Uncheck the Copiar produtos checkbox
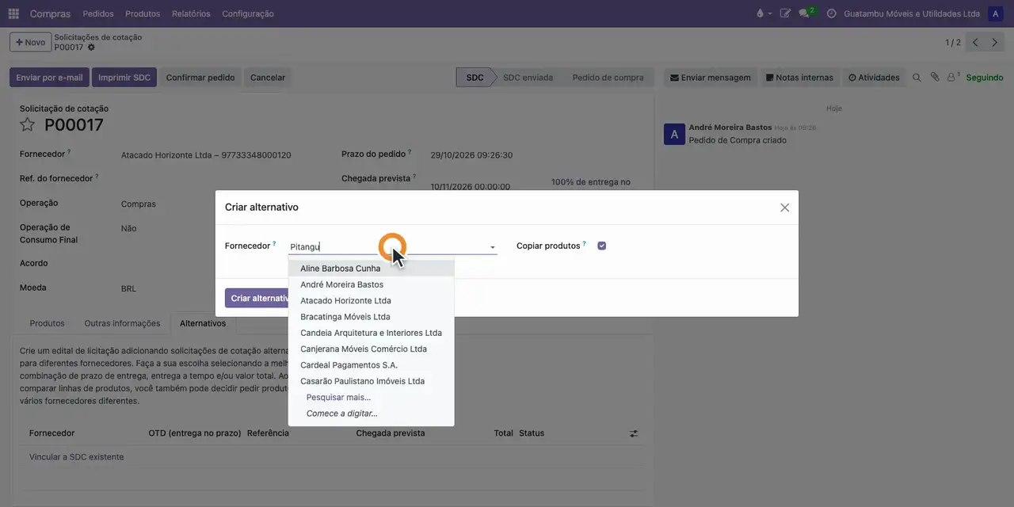 [602, 246]
